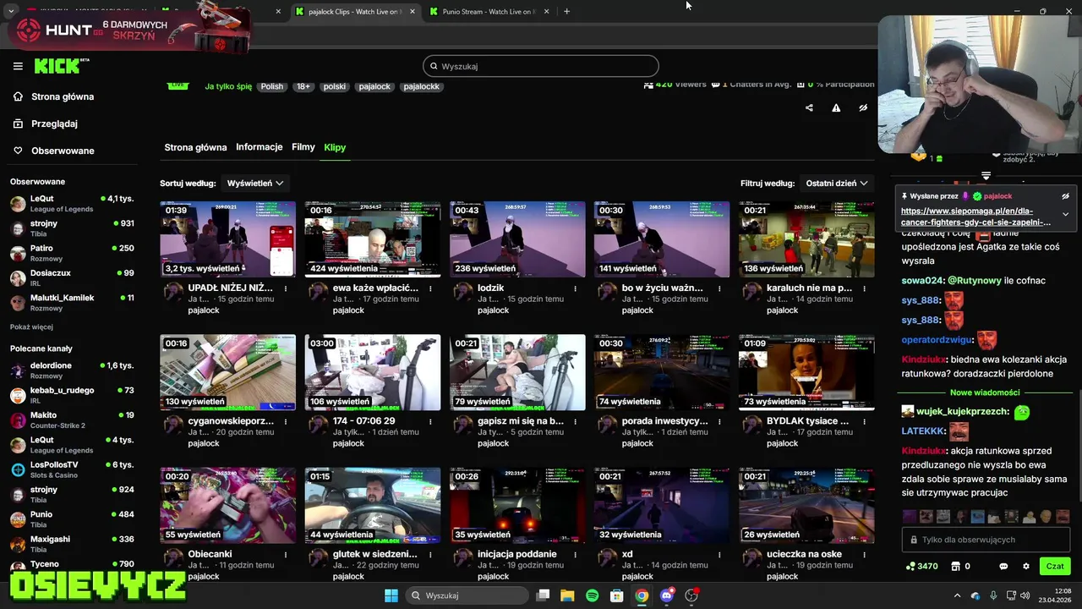The height and width of the screenshot is (609, 1082).
Task: Open Discord from the taskbar
Action: click(x=667, y=595)
